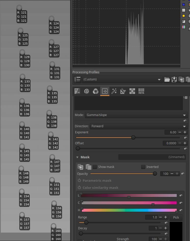Viewport: 190px width, 241px height.
Task: Toggle the yellow chromaticity histogram square
Action: (184, 16)
